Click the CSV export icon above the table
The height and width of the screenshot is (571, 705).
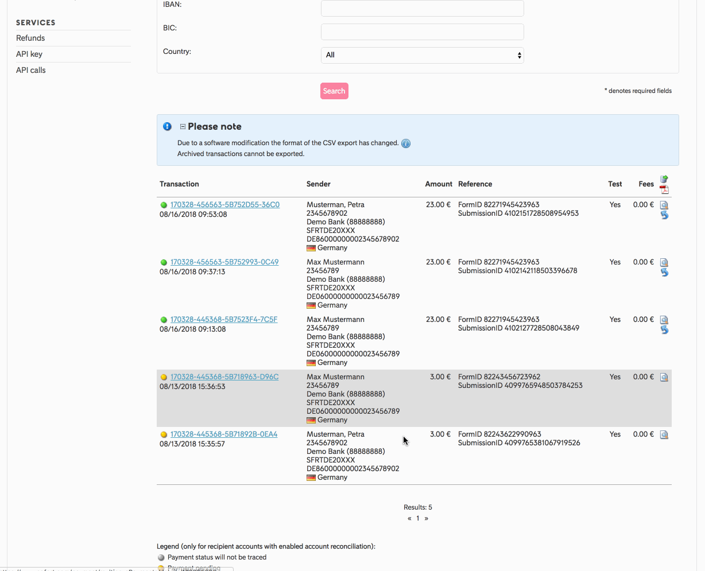click(664, 180)
